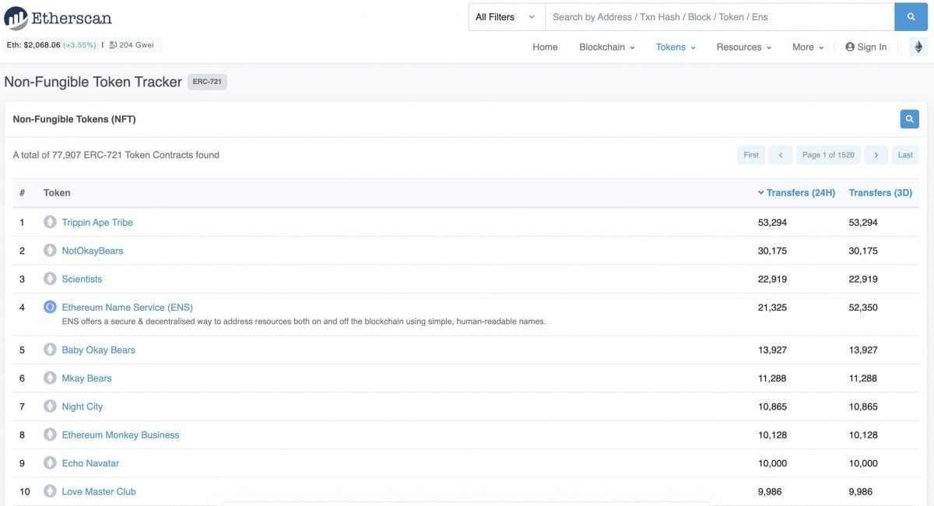Image resolution: width=934 pixels, height=506 pixels.
Task: Click the verified Ethereum Name Service token icon
Action: pyautogui.click(x=50, y=307)
